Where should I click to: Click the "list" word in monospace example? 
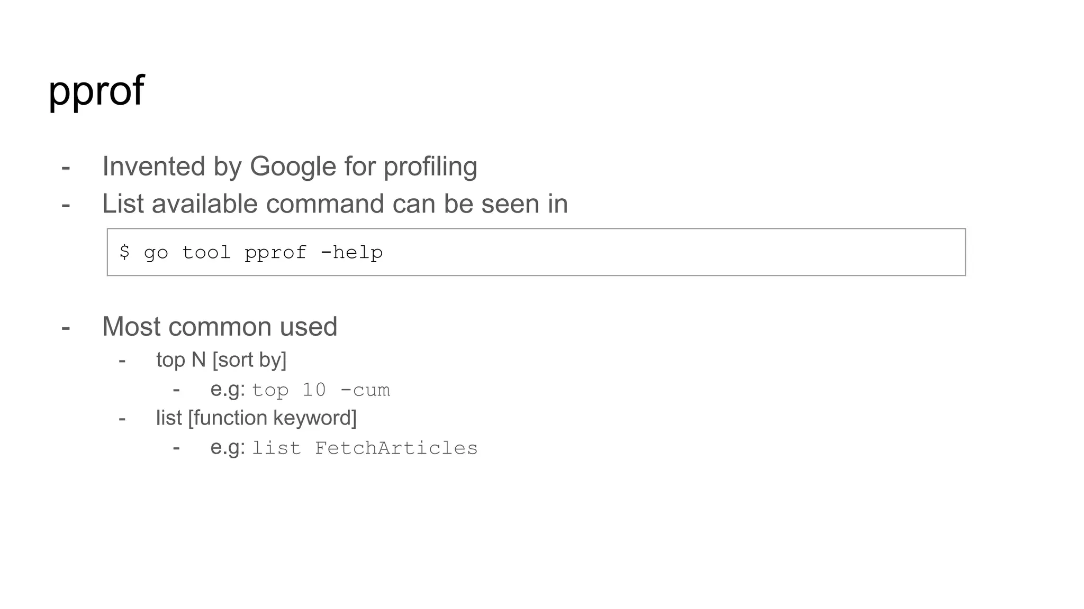click(276, 448)
